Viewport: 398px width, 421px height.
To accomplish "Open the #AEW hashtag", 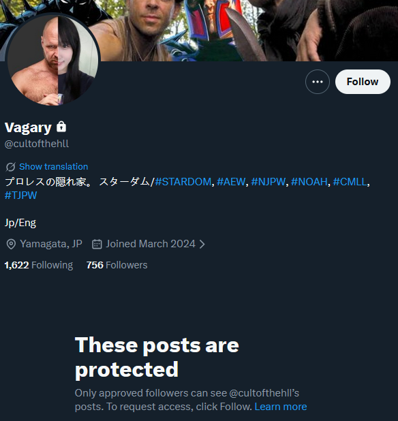I will point(231,182).
